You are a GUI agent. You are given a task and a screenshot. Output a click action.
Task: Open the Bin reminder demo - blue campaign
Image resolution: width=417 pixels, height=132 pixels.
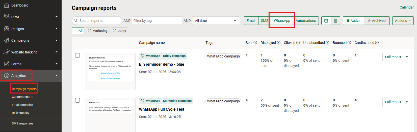pyautogui.click(x=162, y=64)
